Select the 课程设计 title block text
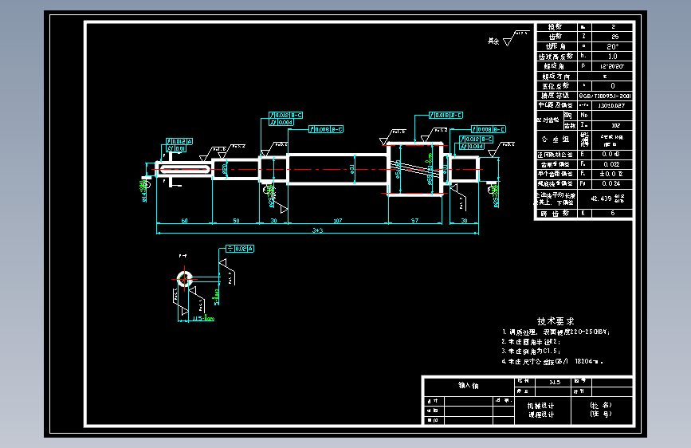This screenshot has height=448, width=691. pyautogui.click(x=541, y=415)
